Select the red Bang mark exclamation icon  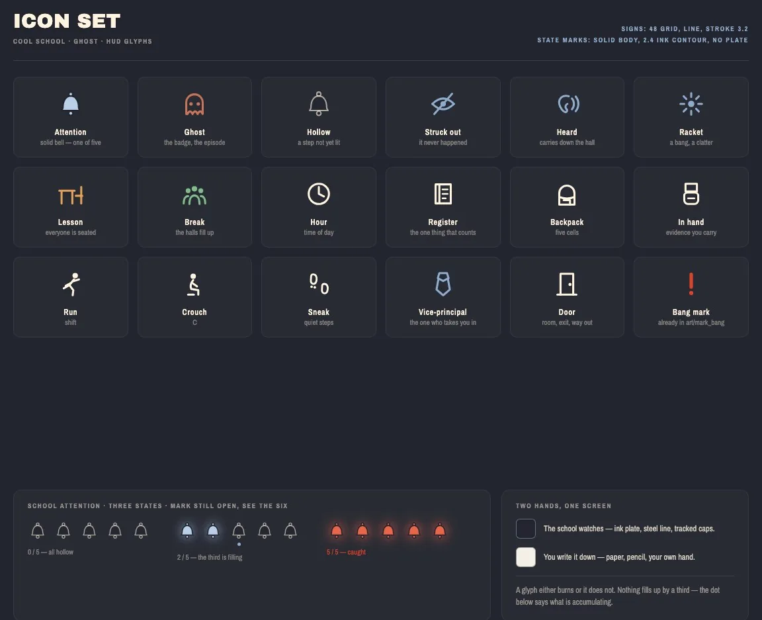click(691, 284)
